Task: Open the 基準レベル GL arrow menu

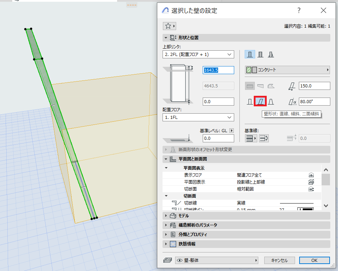Action: click(231, 131)
